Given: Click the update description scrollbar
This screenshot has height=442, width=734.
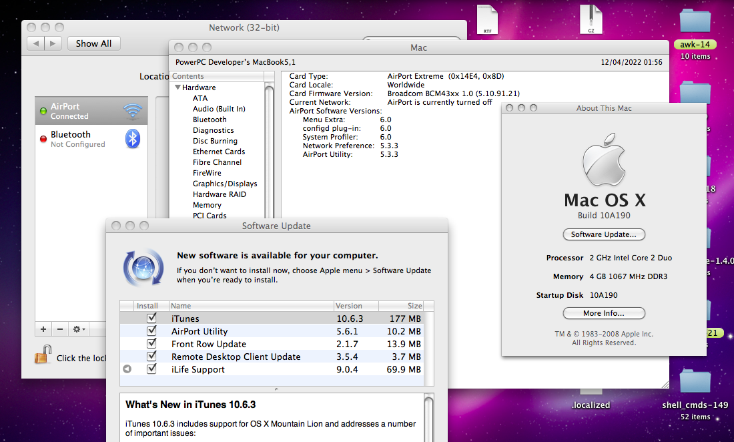Looking at the screenshot, I should click(429, 418).
